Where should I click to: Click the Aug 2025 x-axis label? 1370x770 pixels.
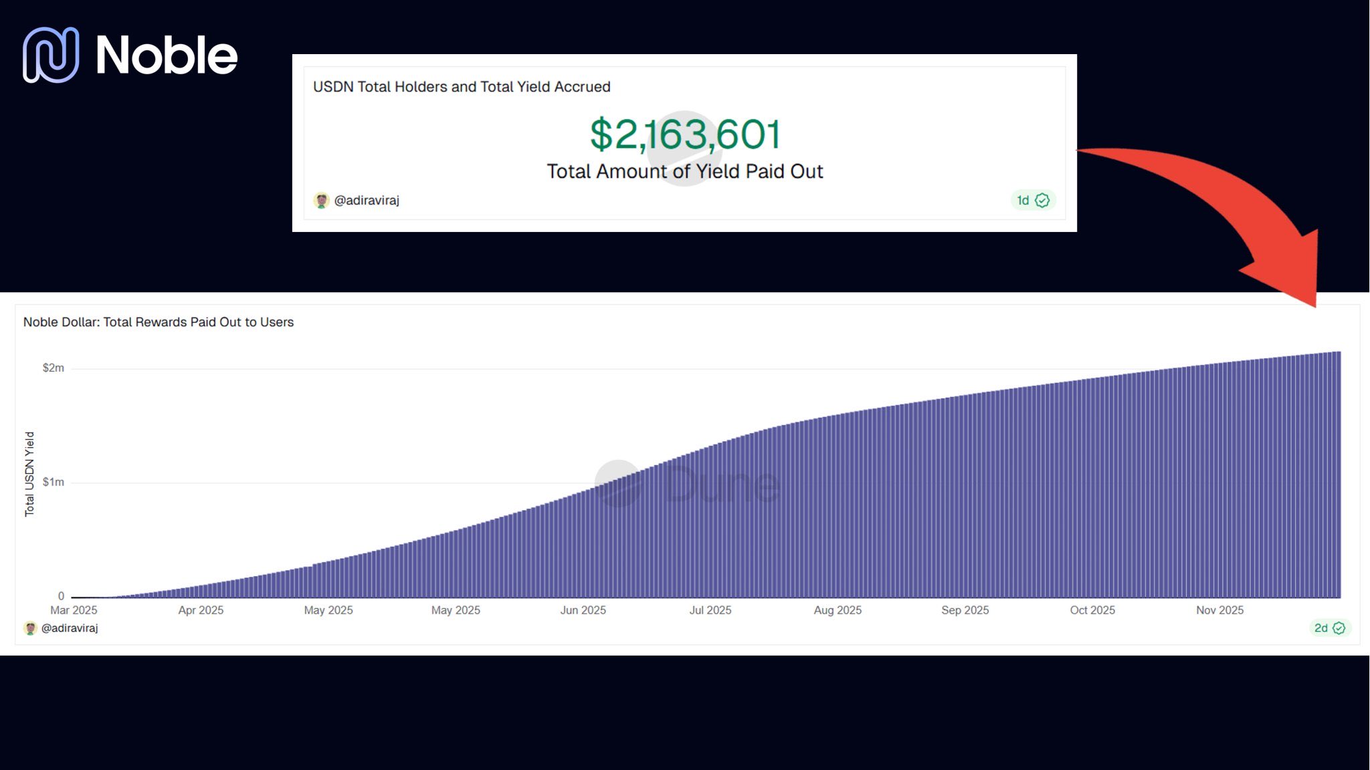coord(838,610)
